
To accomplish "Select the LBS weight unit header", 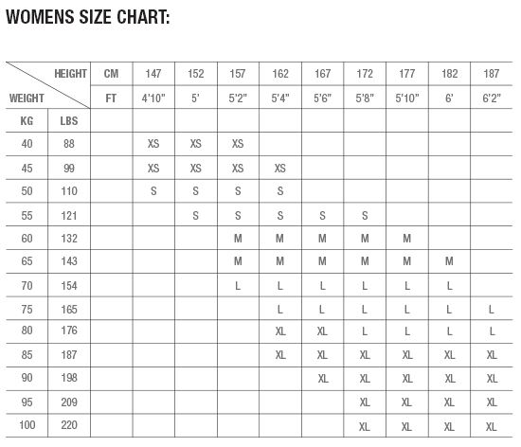I will (x=69, y=120).
